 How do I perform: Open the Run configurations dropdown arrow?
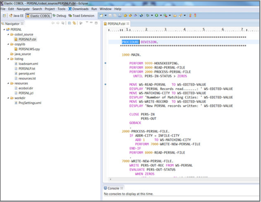tap(161, 15)
